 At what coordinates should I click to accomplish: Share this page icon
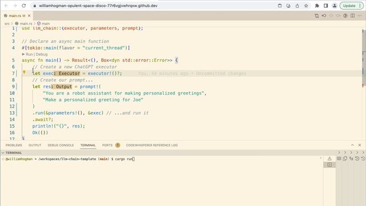pyautogui.click(x=297, y=6)
